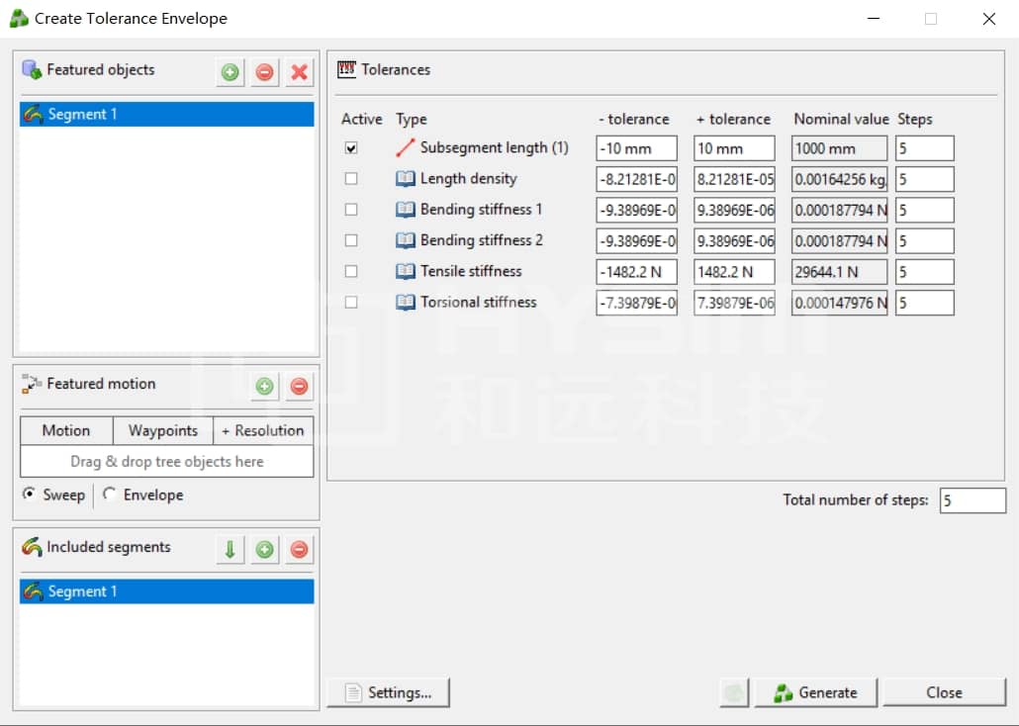Screen dimensions: 1019x726
Task: Click green down arrow in Included segments
Action: point(231,549)
